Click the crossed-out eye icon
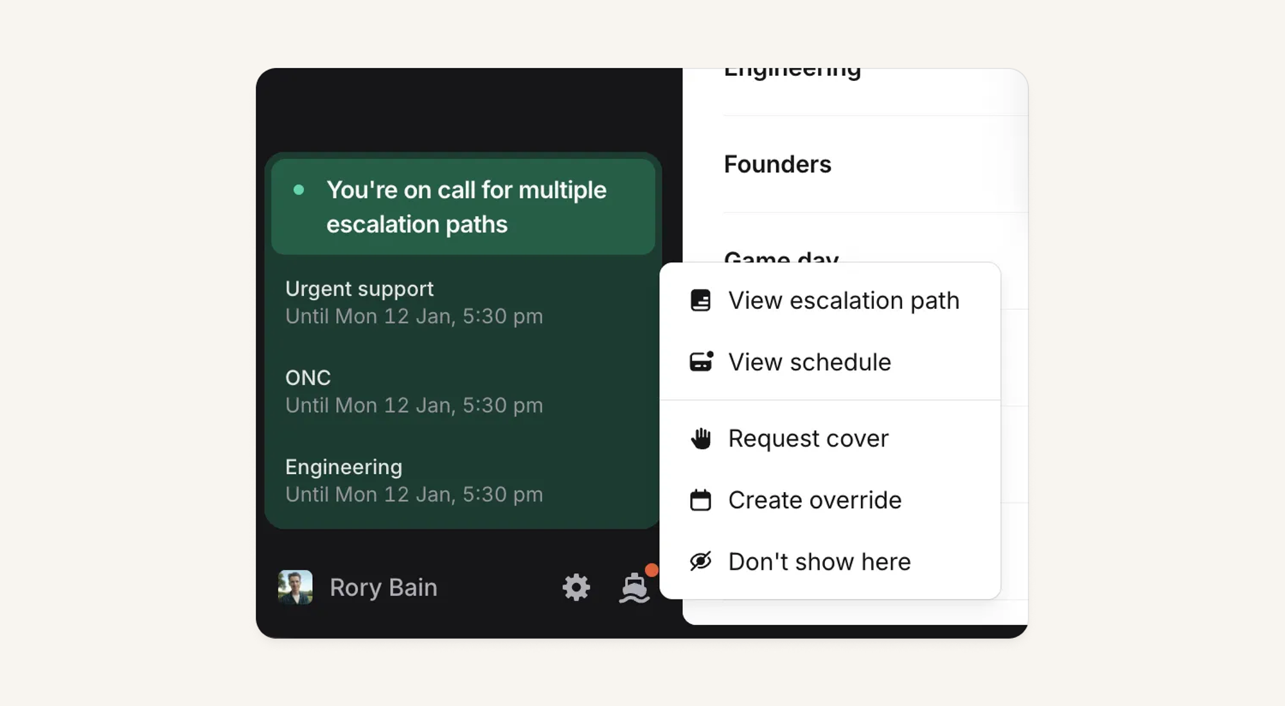Image resolution: width=1285 pixels, height=706 pixels. (700, 561)
